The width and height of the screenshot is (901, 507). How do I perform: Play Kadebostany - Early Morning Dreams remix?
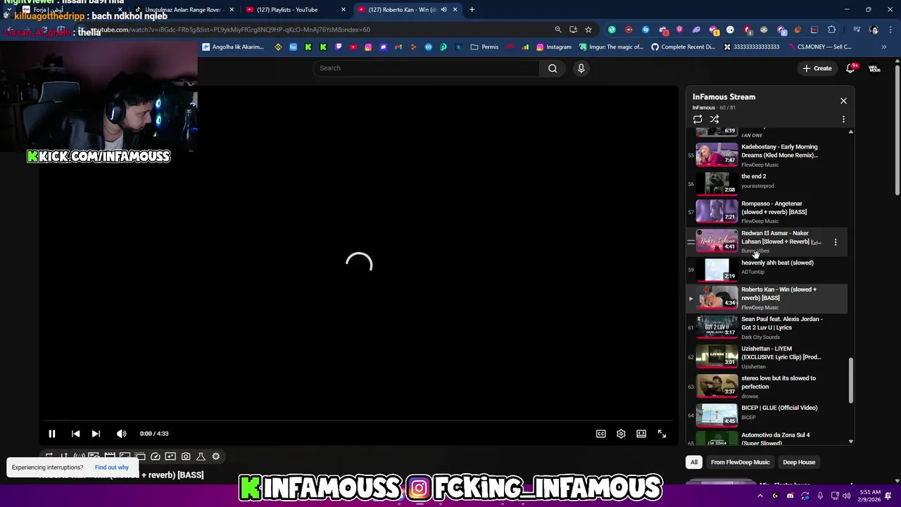(x=767, y=154)
